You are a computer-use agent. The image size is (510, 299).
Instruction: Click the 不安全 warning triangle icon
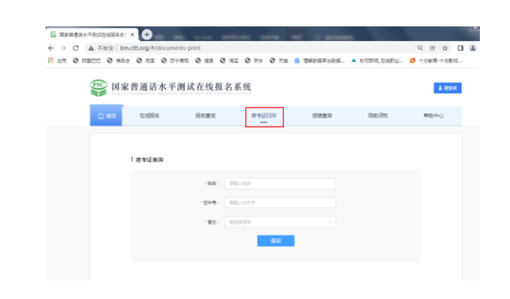[x=91, y=48]
